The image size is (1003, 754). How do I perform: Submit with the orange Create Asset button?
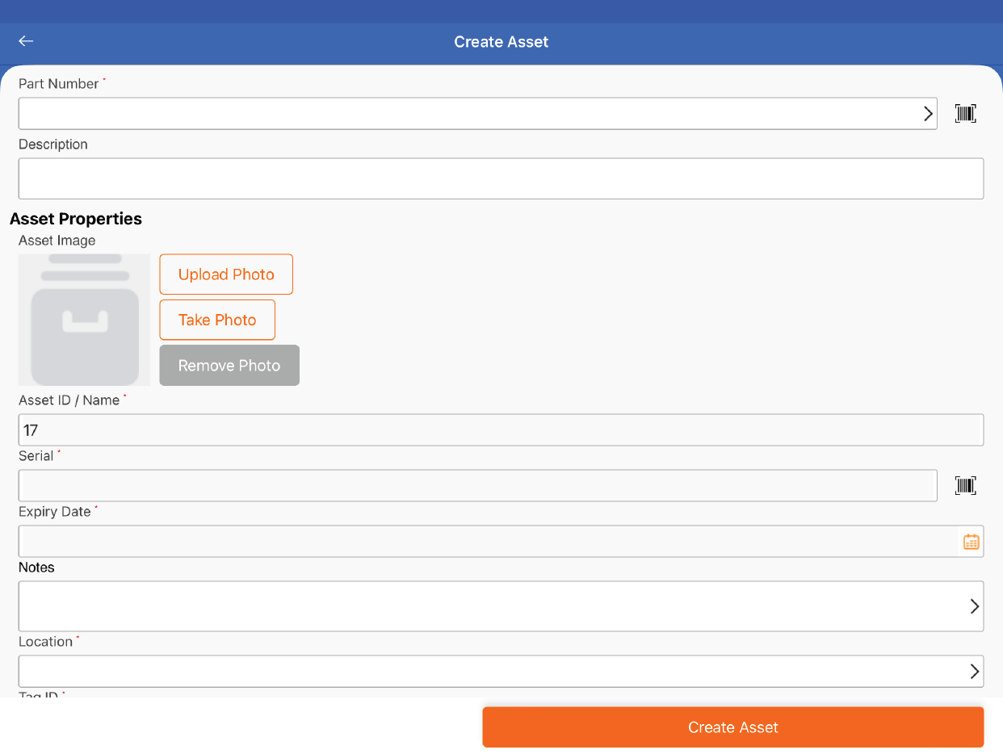click(x=732, y=727)
